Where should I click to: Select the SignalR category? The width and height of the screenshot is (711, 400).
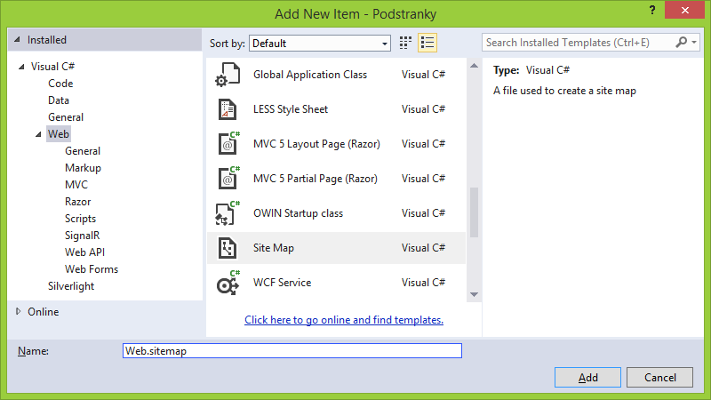tap(82, 236)
